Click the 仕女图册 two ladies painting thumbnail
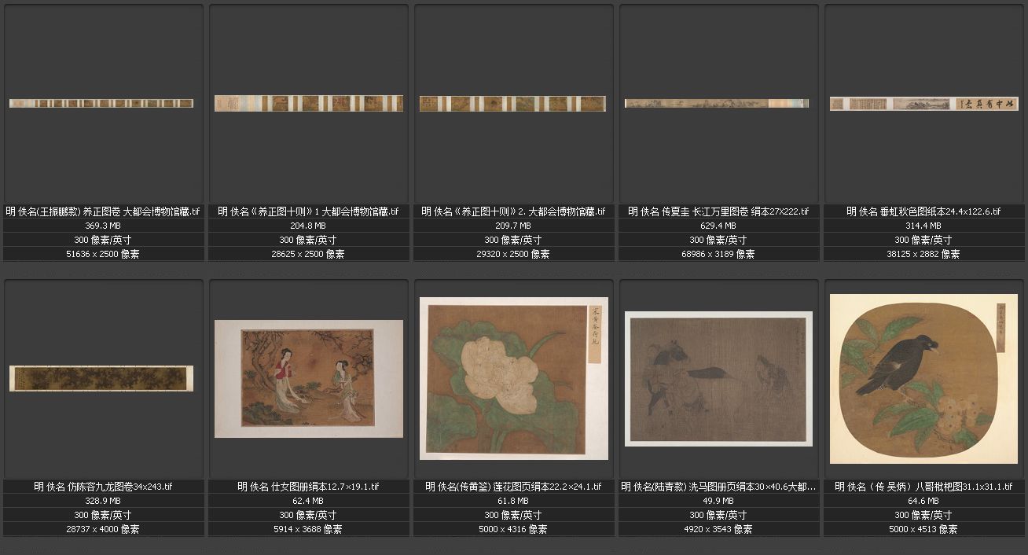The image size is (1028, 555). 308,378
